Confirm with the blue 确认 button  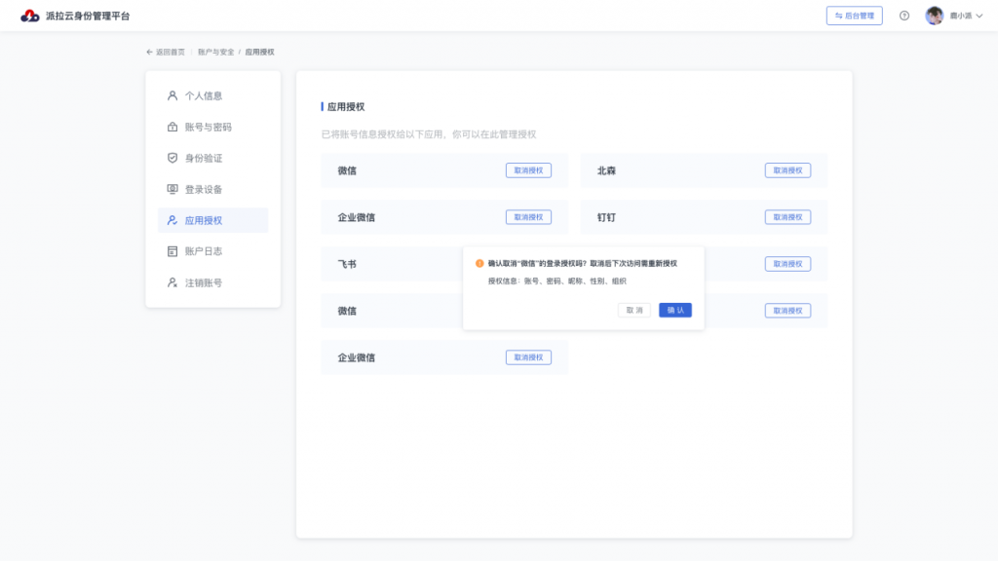pyautogui.click(x=674, y=310)
